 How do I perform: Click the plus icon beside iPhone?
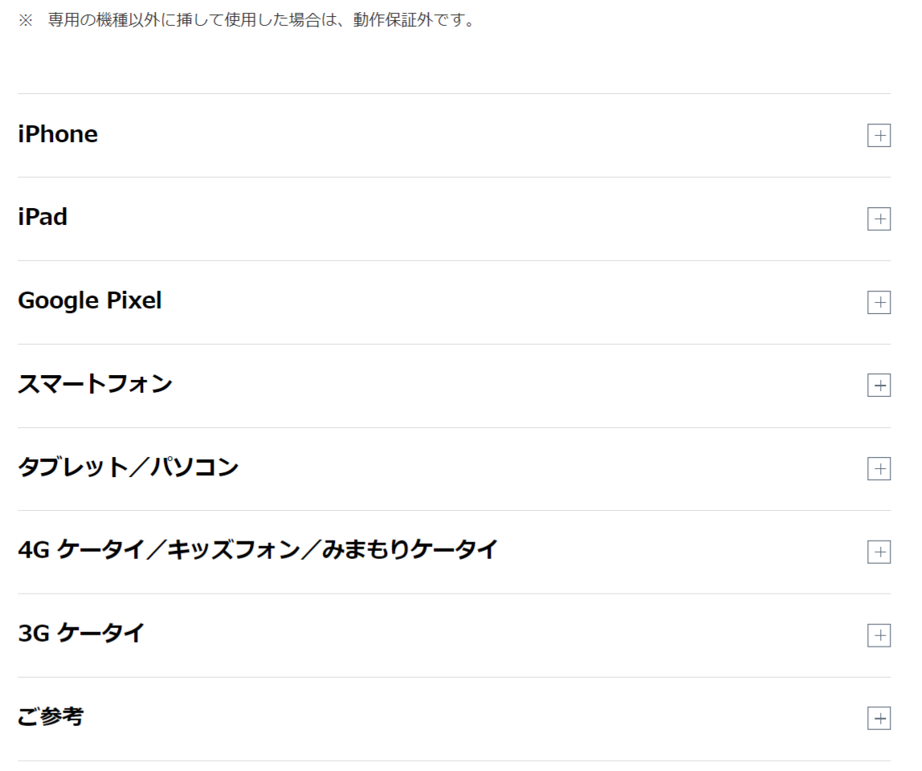tap(879, 136)
